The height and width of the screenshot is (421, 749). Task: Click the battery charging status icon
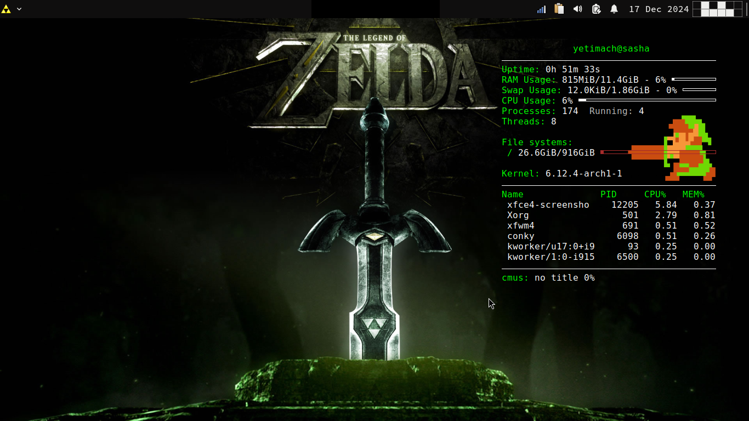point(596,9)
